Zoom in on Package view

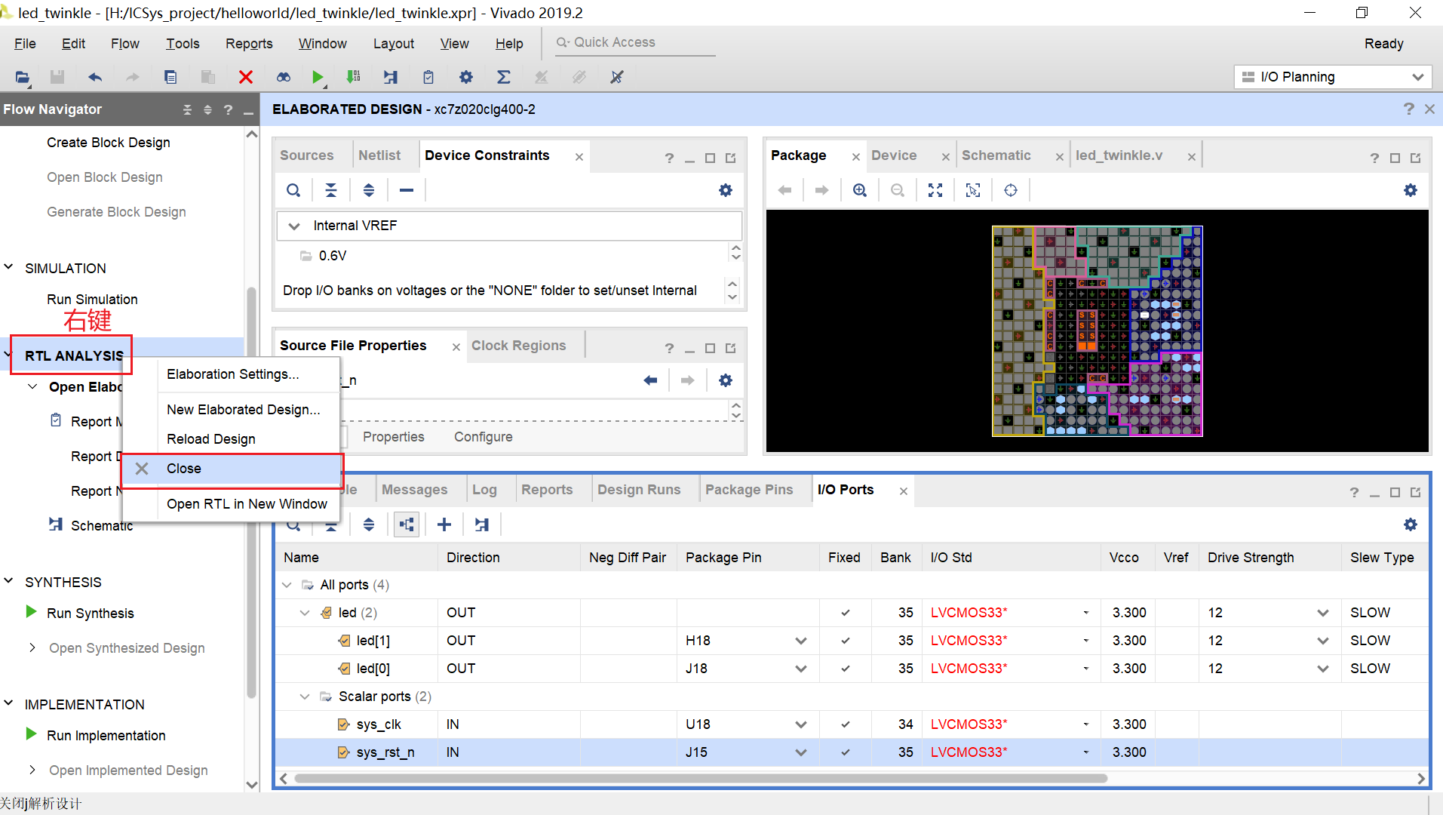(860, 190)
